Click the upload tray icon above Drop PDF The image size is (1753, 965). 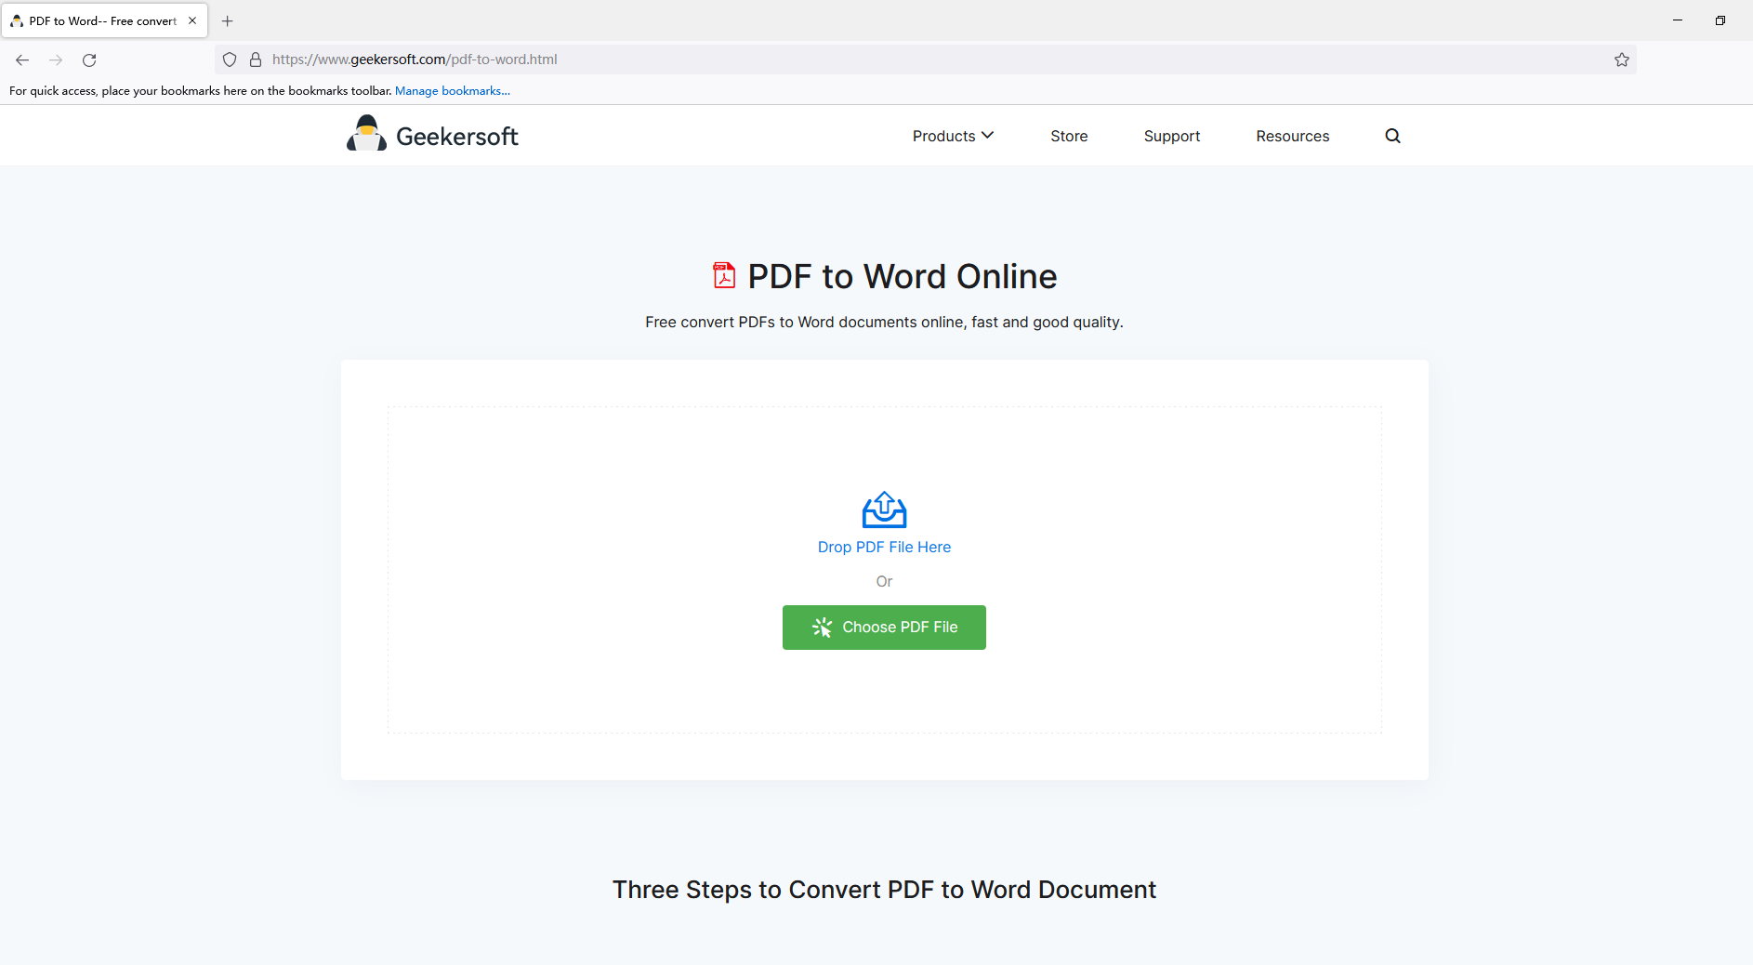pyautogui.click(x=884, y=509)
